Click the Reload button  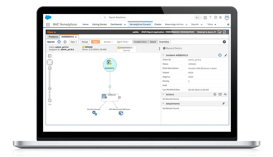point(85,42)
